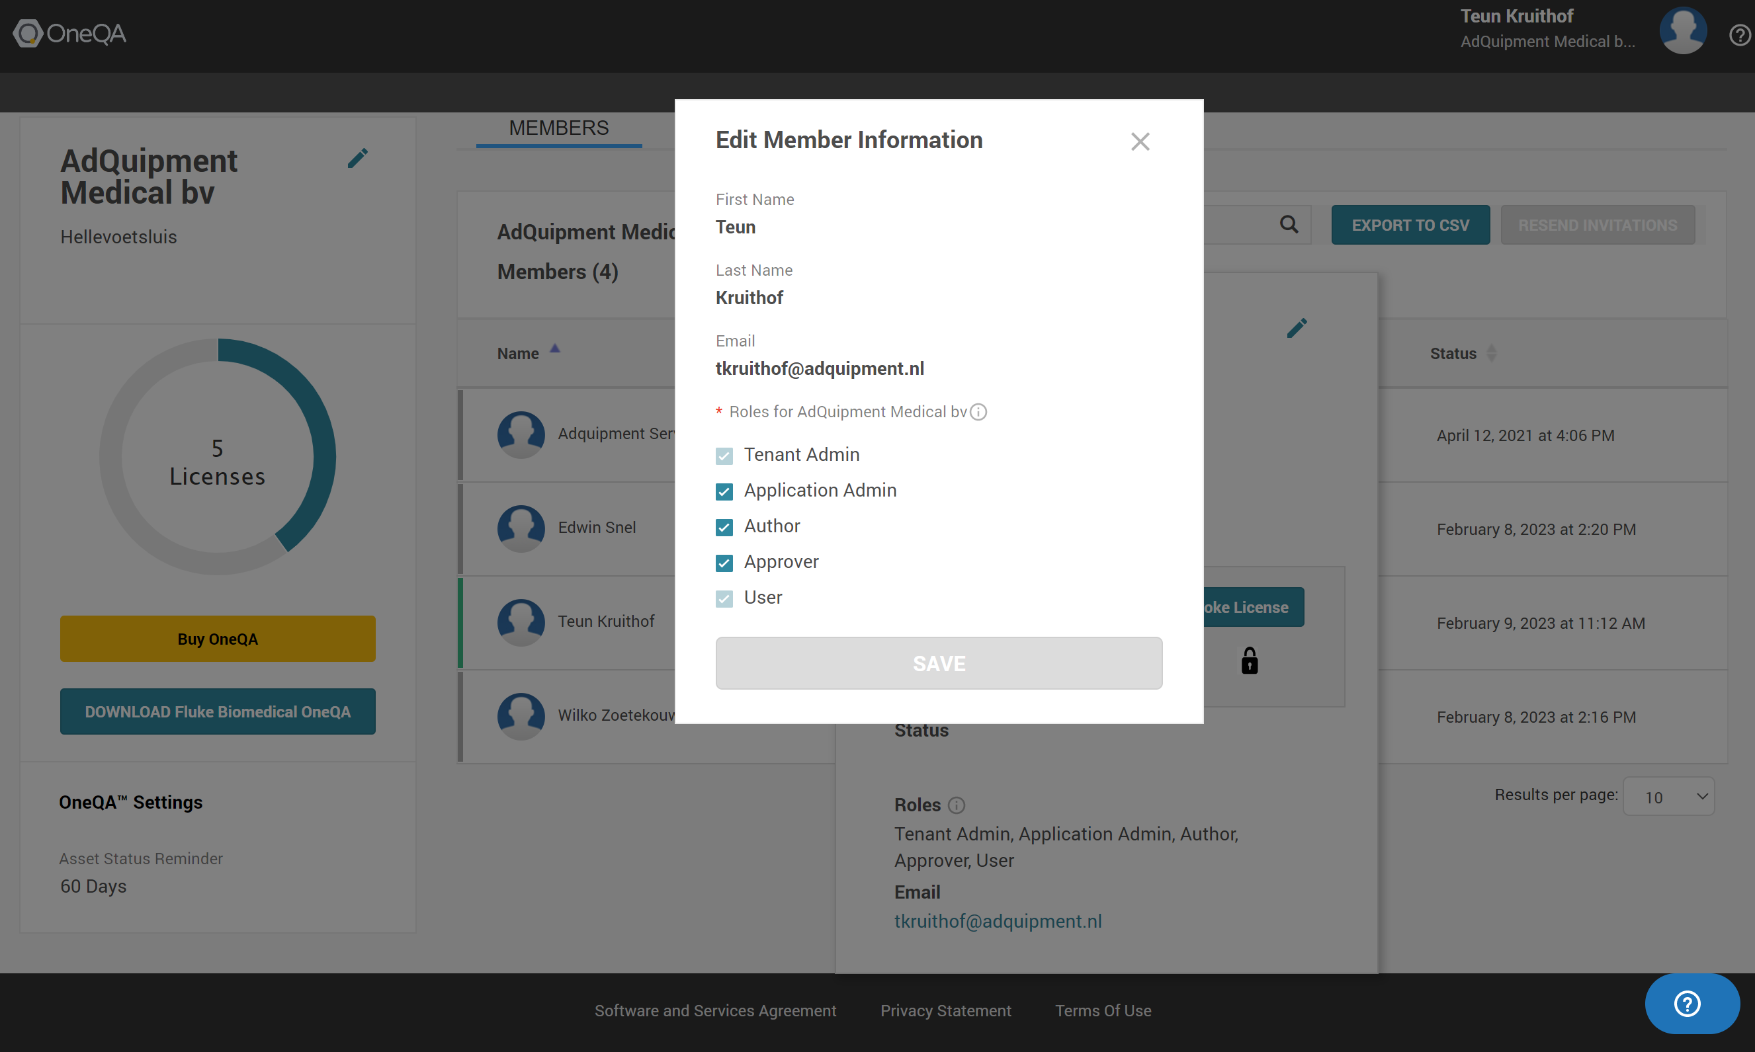Click the search magnifier icon
Image resolution: width=1755 pixels, height=1052 pixels.
pos(1289,225)
